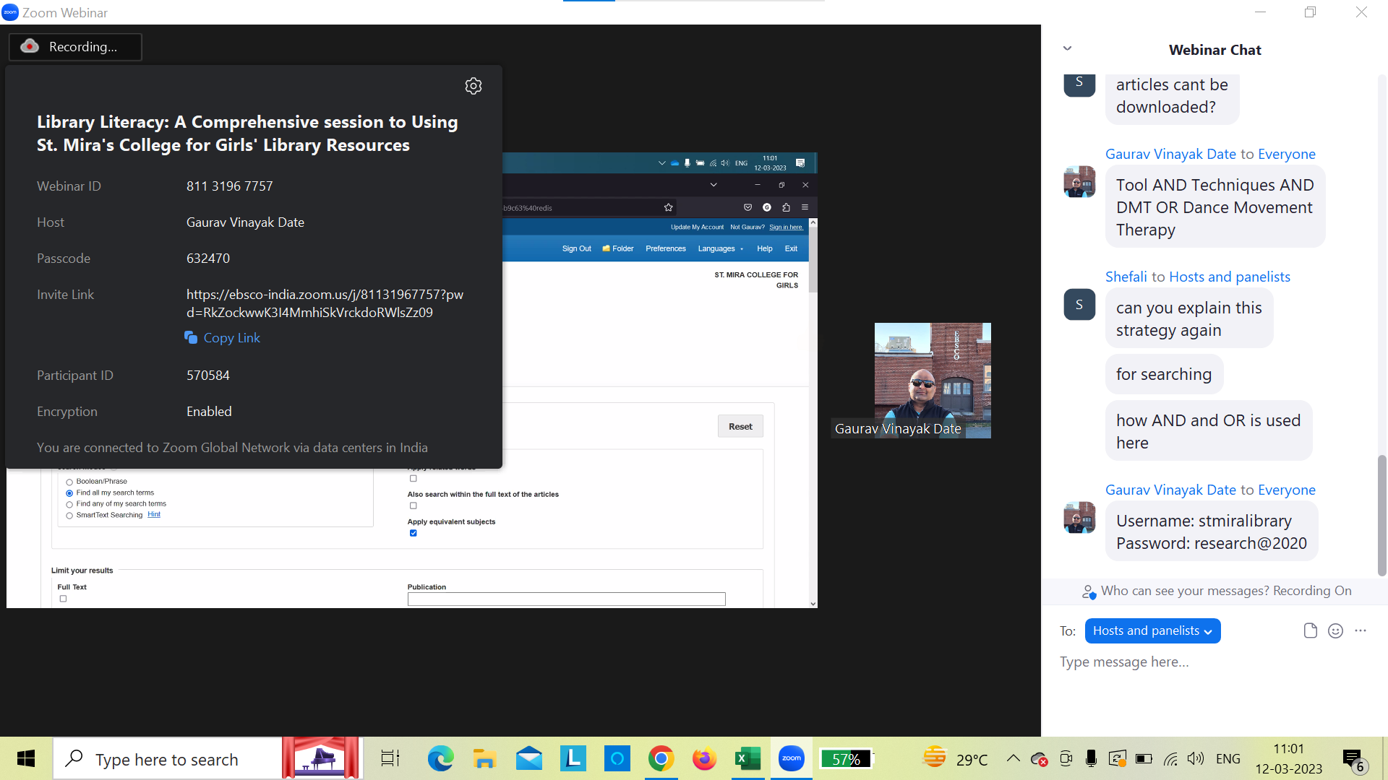Open Task View on taskbar

(x=390, y=758)
